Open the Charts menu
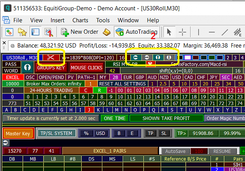Screen dimensions: 245x171 (80, 20)
